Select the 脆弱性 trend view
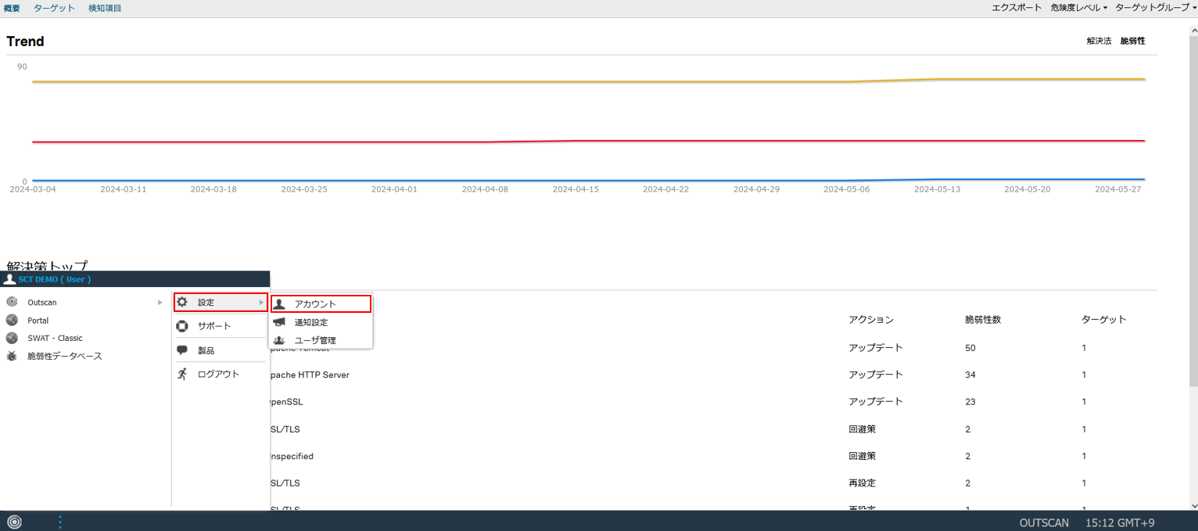Image resolution: width=1198 pixels, height=531 pixels. click(1132, 41)
